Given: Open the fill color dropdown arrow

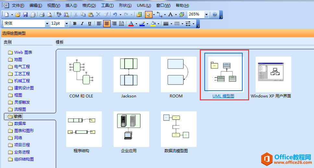Looking at the screenshot, I should coord(158,24).
